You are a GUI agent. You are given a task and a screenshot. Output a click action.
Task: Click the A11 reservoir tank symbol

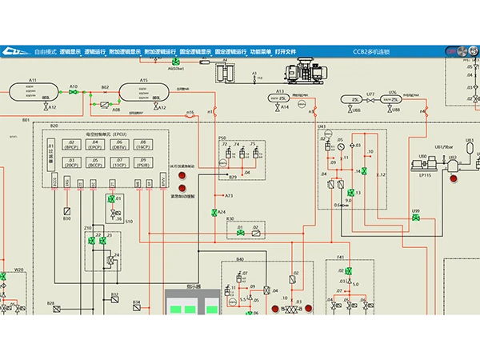click(34, 93)
